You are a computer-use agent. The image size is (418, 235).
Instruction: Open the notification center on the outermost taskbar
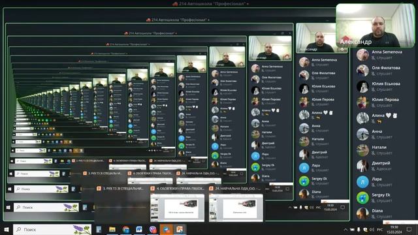click(x=410, y=229)
